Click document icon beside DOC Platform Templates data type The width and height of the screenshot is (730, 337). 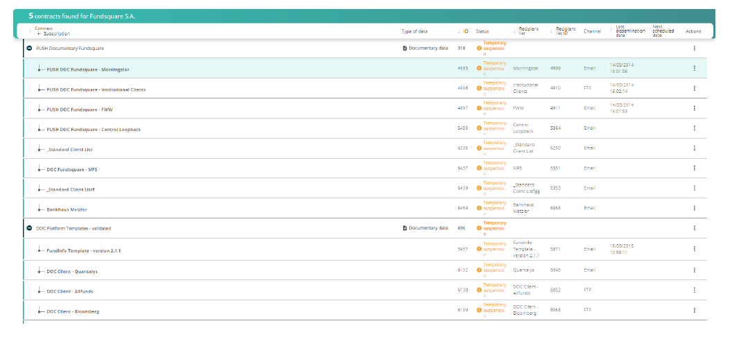tap(405, 228)
